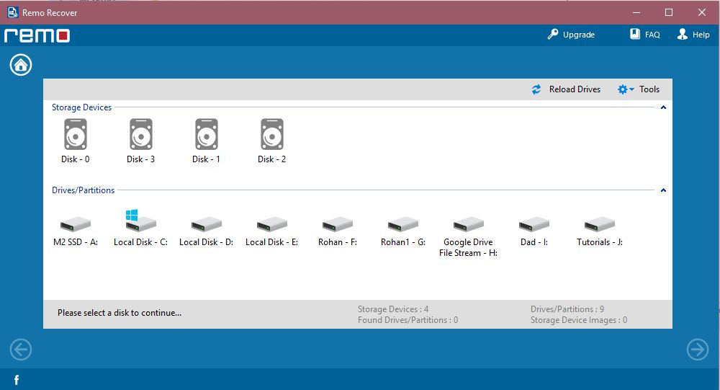Click Reload Drives button
Image resolution: width=720 pixels, height=390 pixels.
566,89
